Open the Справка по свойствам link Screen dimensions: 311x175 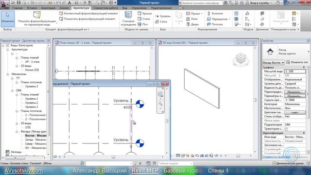[x=276, y=157]
